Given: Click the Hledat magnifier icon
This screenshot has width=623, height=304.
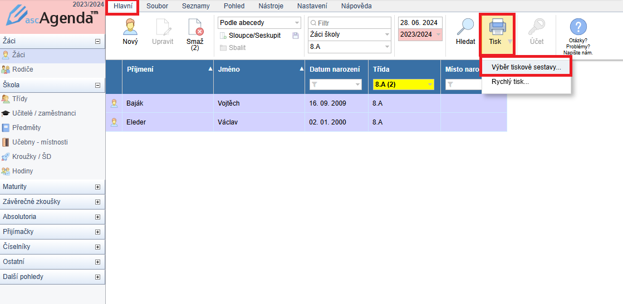Looking at the screenshot, I should coord(465,27).
